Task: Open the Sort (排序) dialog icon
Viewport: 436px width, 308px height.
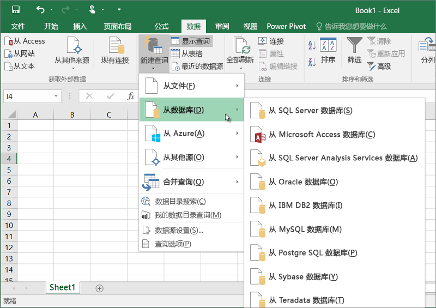Action: coord(328,45)
